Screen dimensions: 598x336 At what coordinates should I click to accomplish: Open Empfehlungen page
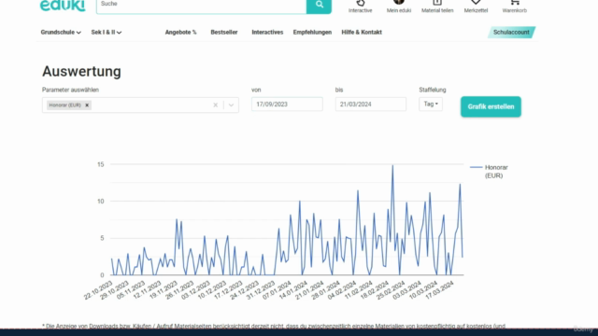tap(312, 33)
